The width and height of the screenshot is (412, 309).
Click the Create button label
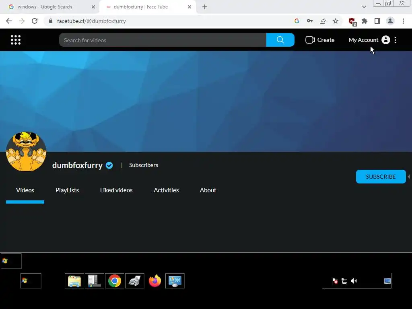(326, 40)
